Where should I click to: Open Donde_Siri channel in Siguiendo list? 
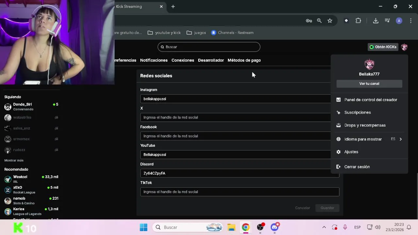click(x=31, y=107)
